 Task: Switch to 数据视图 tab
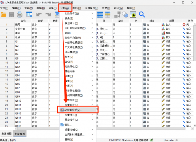pos(7,134)
